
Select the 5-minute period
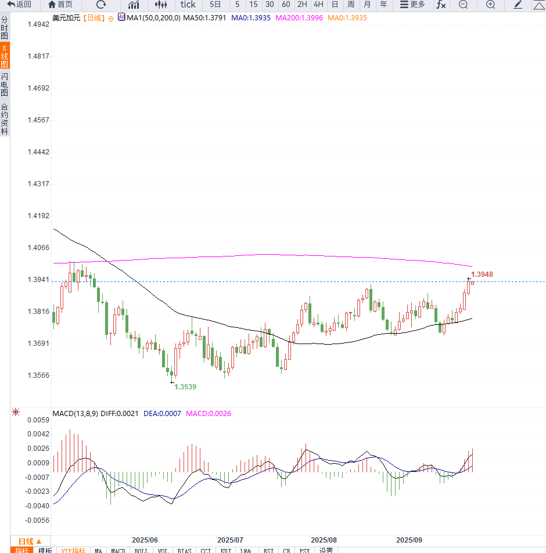coord(237,5)
